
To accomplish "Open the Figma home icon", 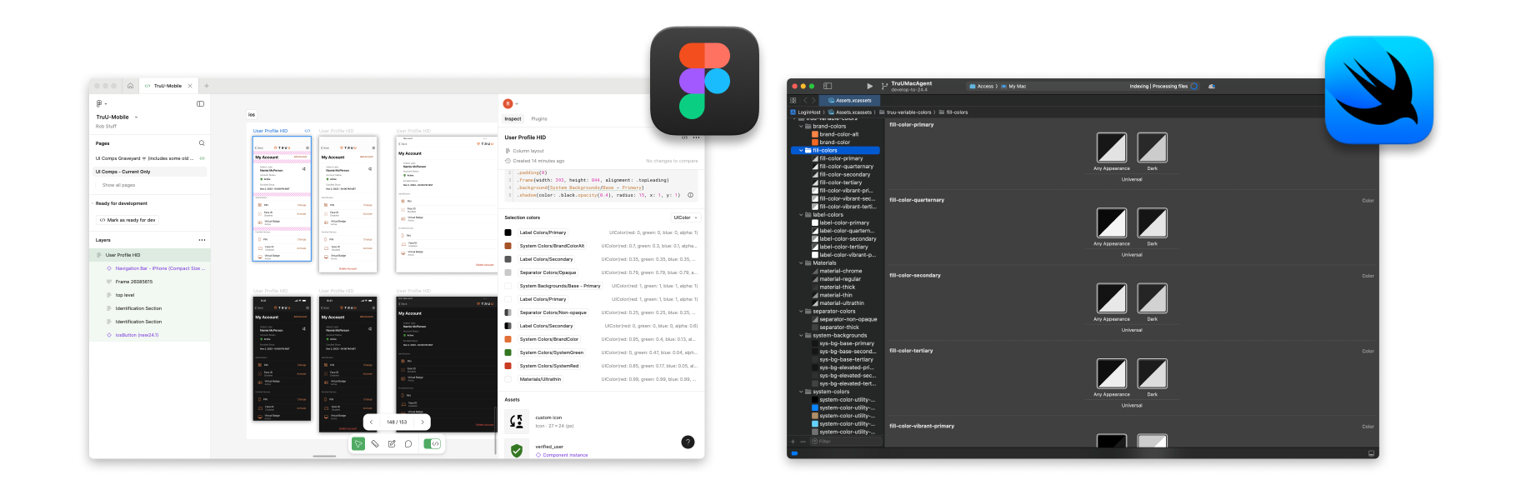I will pyautogui.click(x=130, y=86).
